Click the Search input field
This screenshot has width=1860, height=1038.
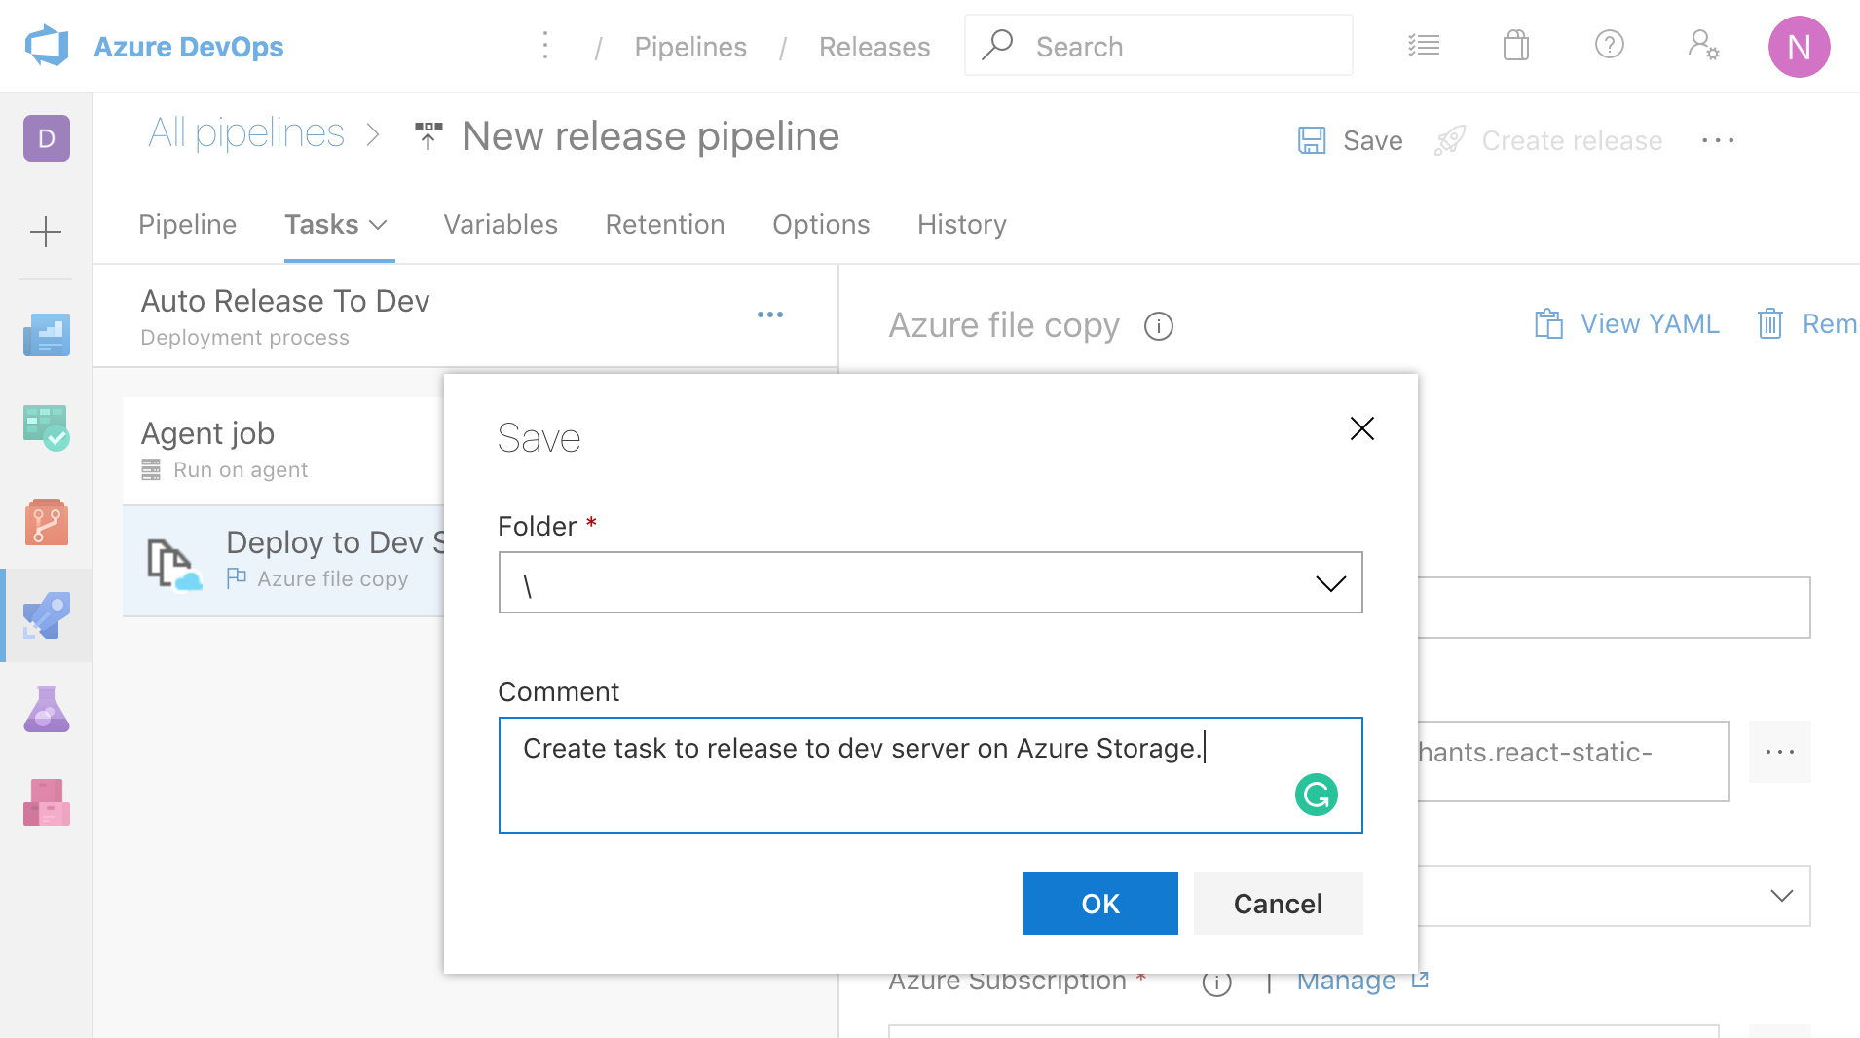[1159, 46]
